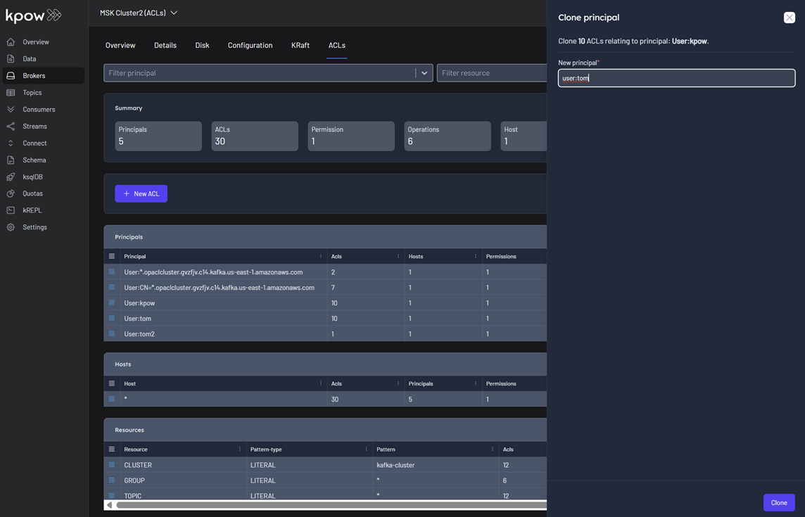Viewport: 805px width, 517px height.
Task: Click the New ACL button
Action: [141, 193]
